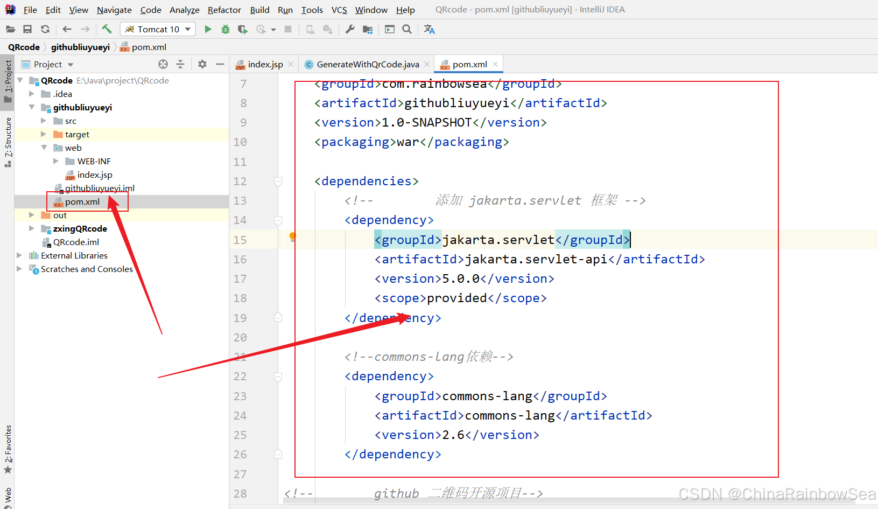The image size is (878, 509).
Task: Expand the zxingQRcode module folder
Action: 32,228
